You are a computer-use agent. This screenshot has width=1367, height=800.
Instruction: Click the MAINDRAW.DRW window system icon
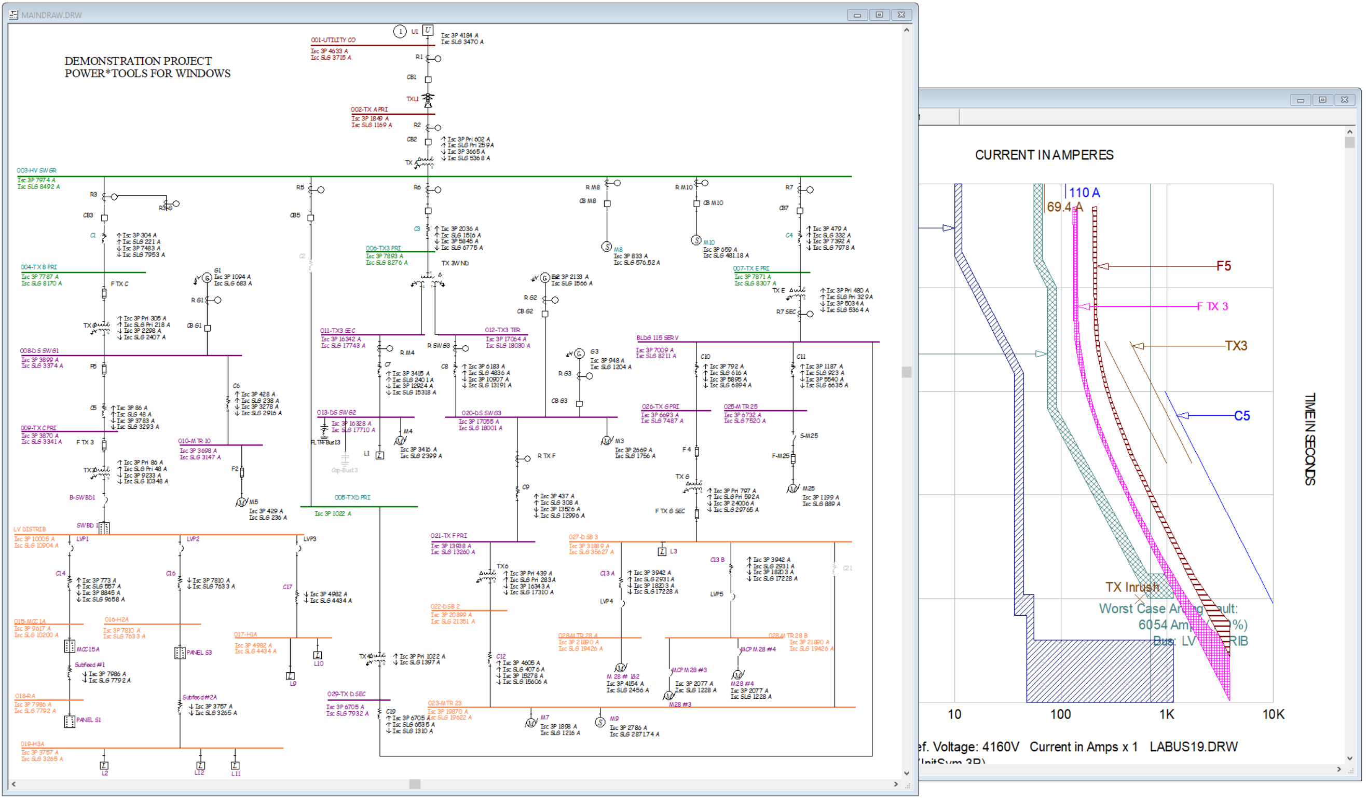click(13, 15)
